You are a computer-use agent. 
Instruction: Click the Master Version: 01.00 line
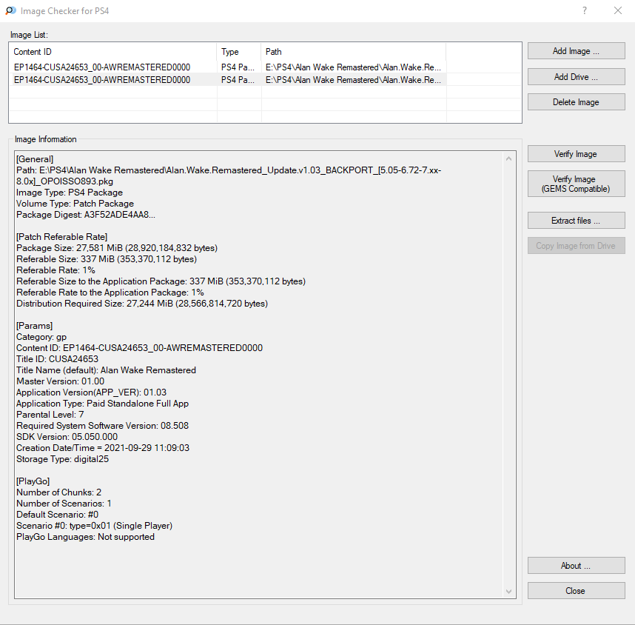pyautogui.click(x=61, y=381)
